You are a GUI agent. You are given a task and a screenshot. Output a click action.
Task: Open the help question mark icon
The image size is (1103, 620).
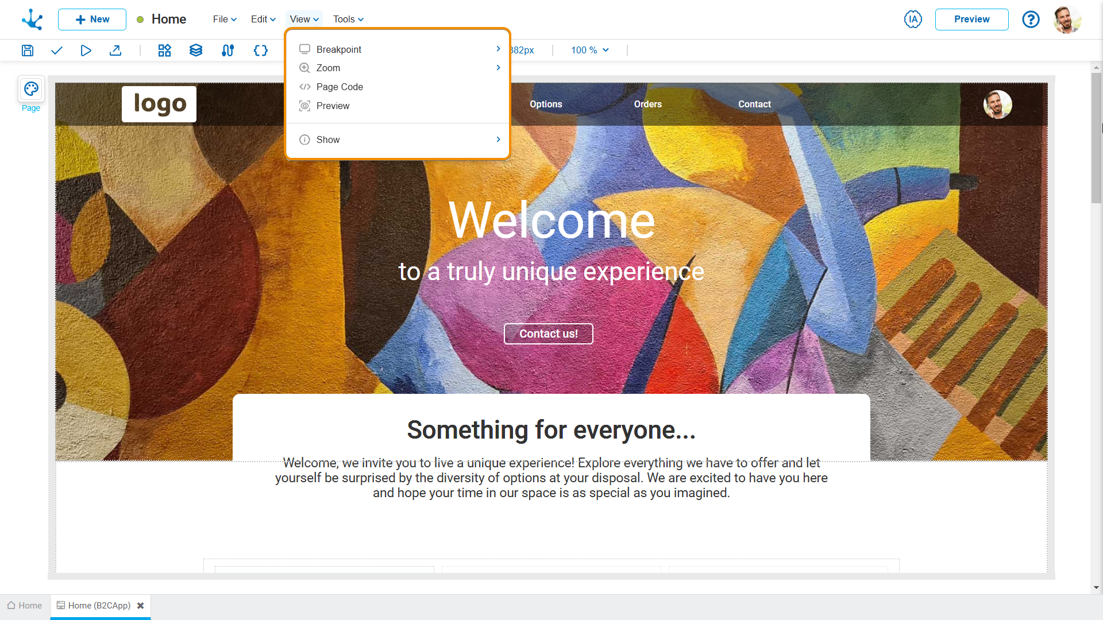[1031, 20]
